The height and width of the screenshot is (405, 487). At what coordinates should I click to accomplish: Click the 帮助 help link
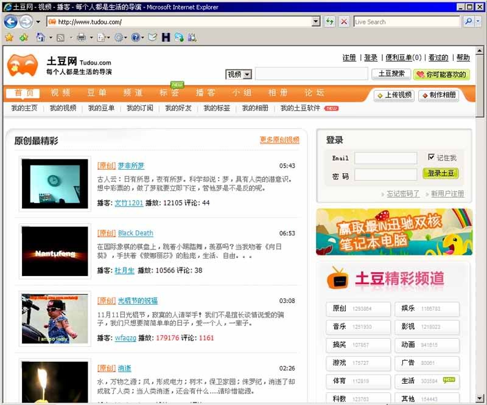(x=463, y=57)
